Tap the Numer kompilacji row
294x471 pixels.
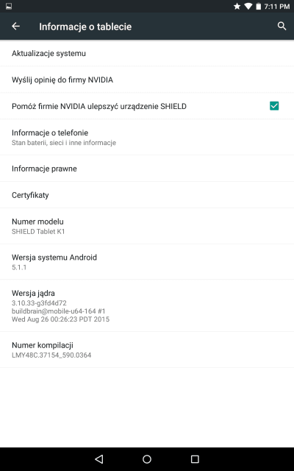click(147, 350)
